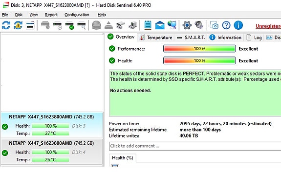Click the green check icon beside Health label

[x=112, y=60]
